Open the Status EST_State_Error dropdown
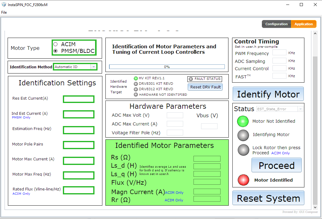This screenshot has width=322, height=219. [280, 109]
